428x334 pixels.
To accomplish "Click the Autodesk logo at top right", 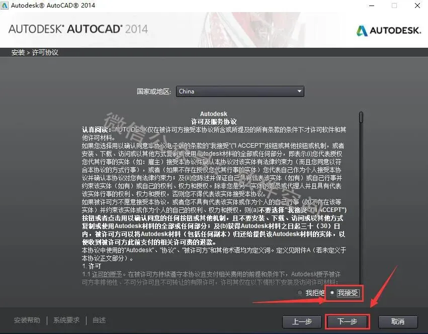I will [x=389, y=31].
